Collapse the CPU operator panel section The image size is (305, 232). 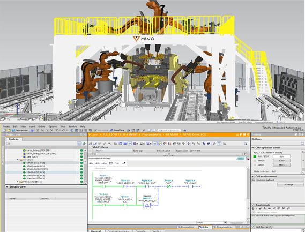tap(253, 148)
